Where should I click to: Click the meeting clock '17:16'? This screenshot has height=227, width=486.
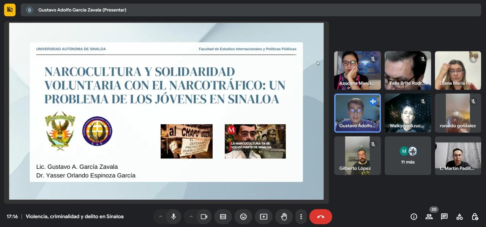[12, 217]
